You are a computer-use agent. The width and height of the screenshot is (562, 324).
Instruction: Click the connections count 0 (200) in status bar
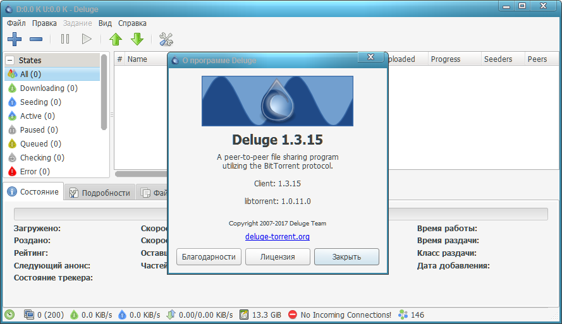tap(44, 315)
